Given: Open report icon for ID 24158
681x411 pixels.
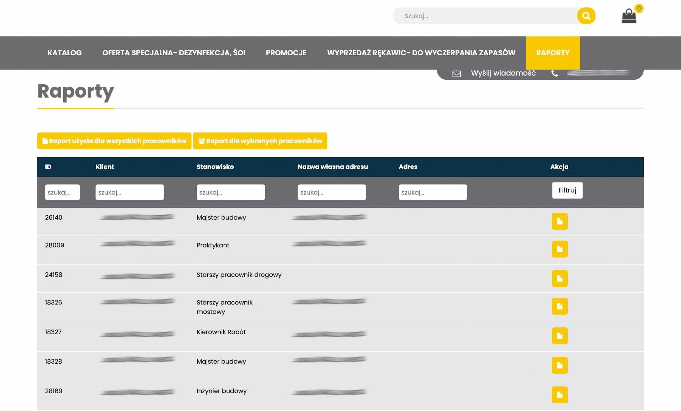Looking at the screenshot, I should [560, 278].
